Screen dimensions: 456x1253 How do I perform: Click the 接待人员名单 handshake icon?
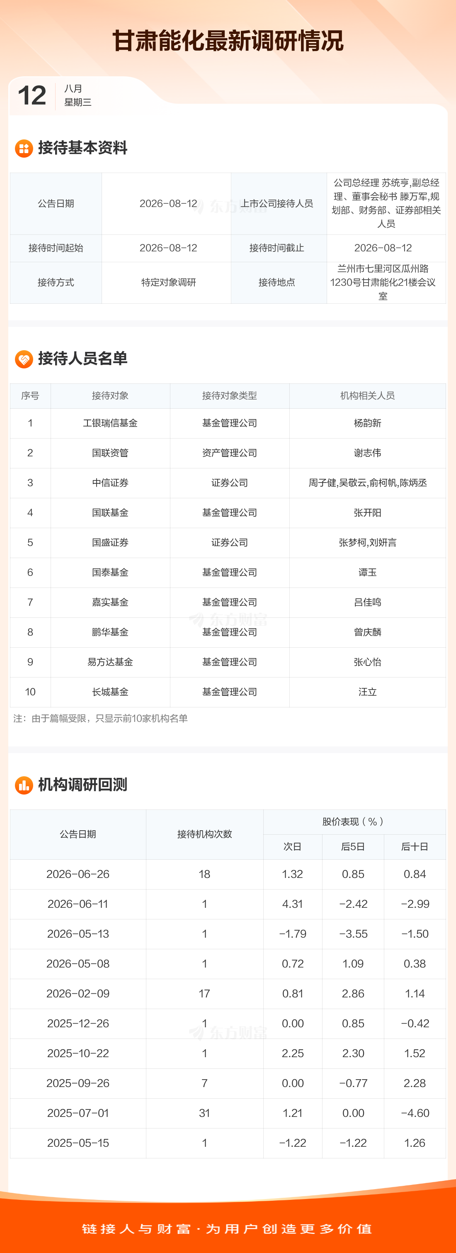click(24, 359)
